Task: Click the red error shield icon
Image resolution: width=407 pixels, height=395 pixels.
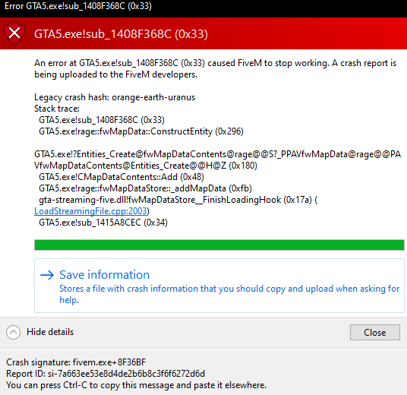Action: click(x=14, y=33)
